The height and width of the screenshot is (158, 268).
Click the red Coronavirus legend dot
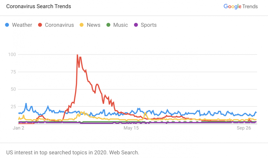[x=40, y=25]
